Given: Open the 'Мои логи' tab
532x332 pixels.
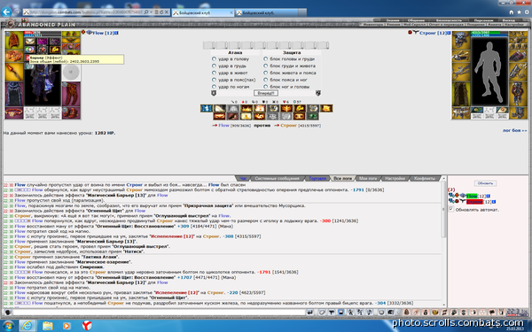Looking at the screenshot, I should [368, 178].
